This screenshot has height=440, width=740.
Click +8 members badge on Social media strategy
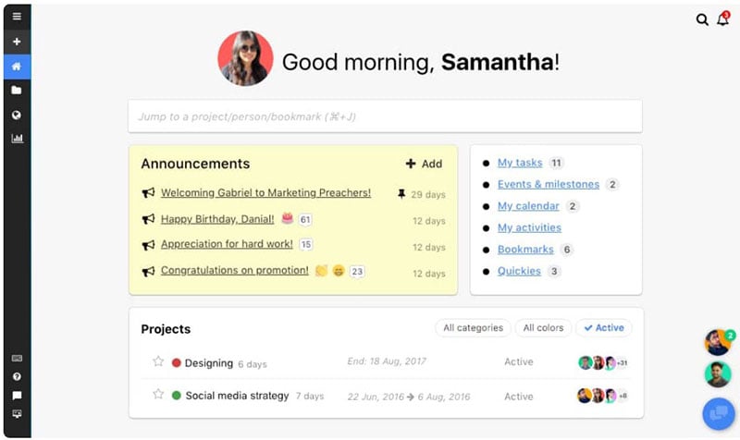tap(623, 396)
